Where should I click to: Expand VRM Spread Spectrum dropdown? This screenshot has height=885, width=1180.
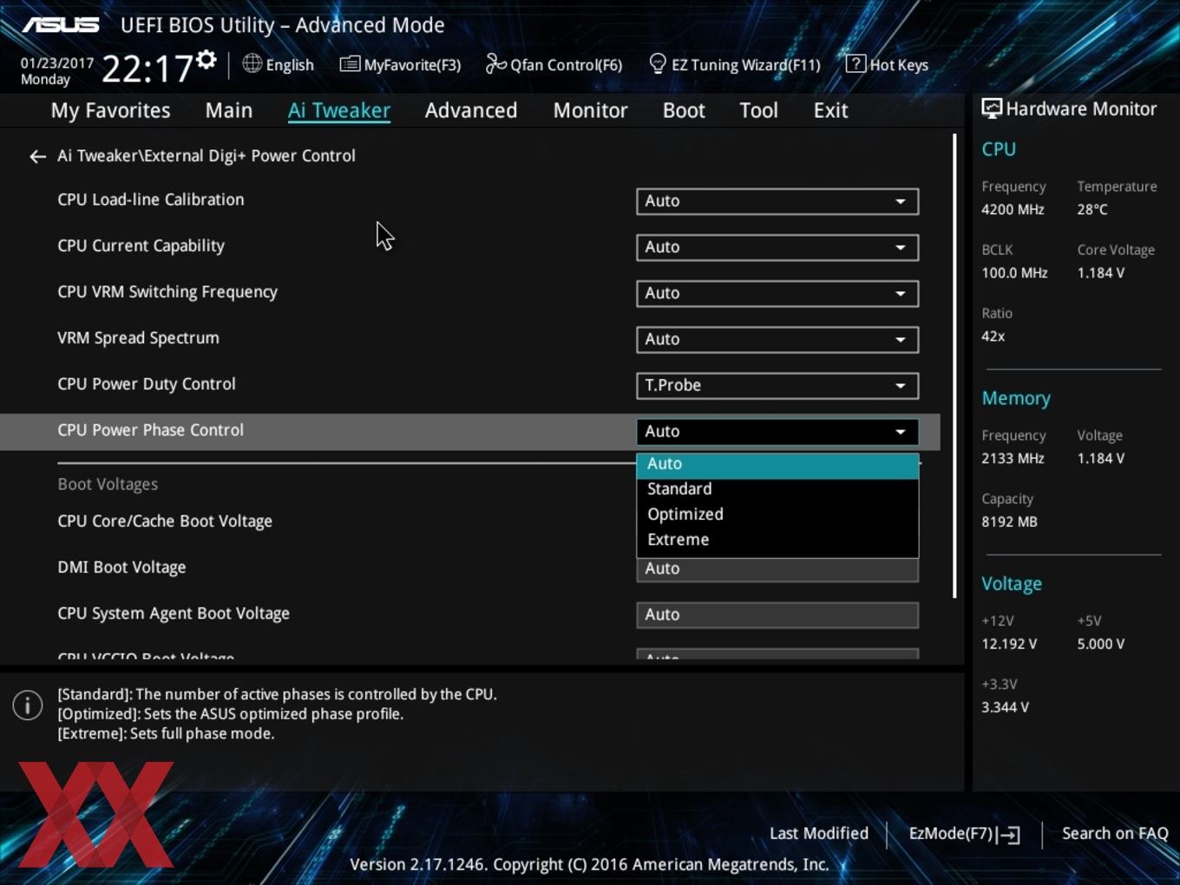pos(777,339)
